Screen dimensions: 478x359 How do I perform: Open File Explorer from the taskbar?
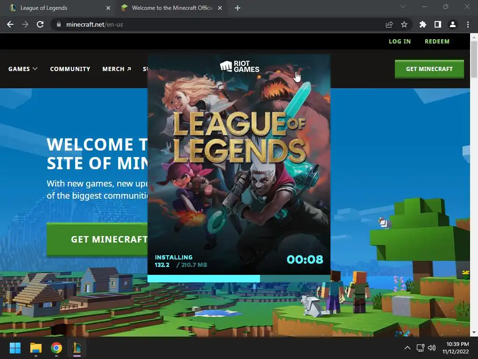pyautogui.click(x=35, y=348)
